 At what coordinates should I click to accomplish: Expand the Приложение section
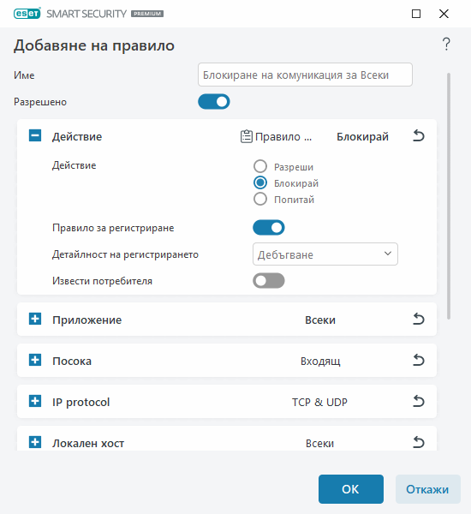click(x=35, y=319)
